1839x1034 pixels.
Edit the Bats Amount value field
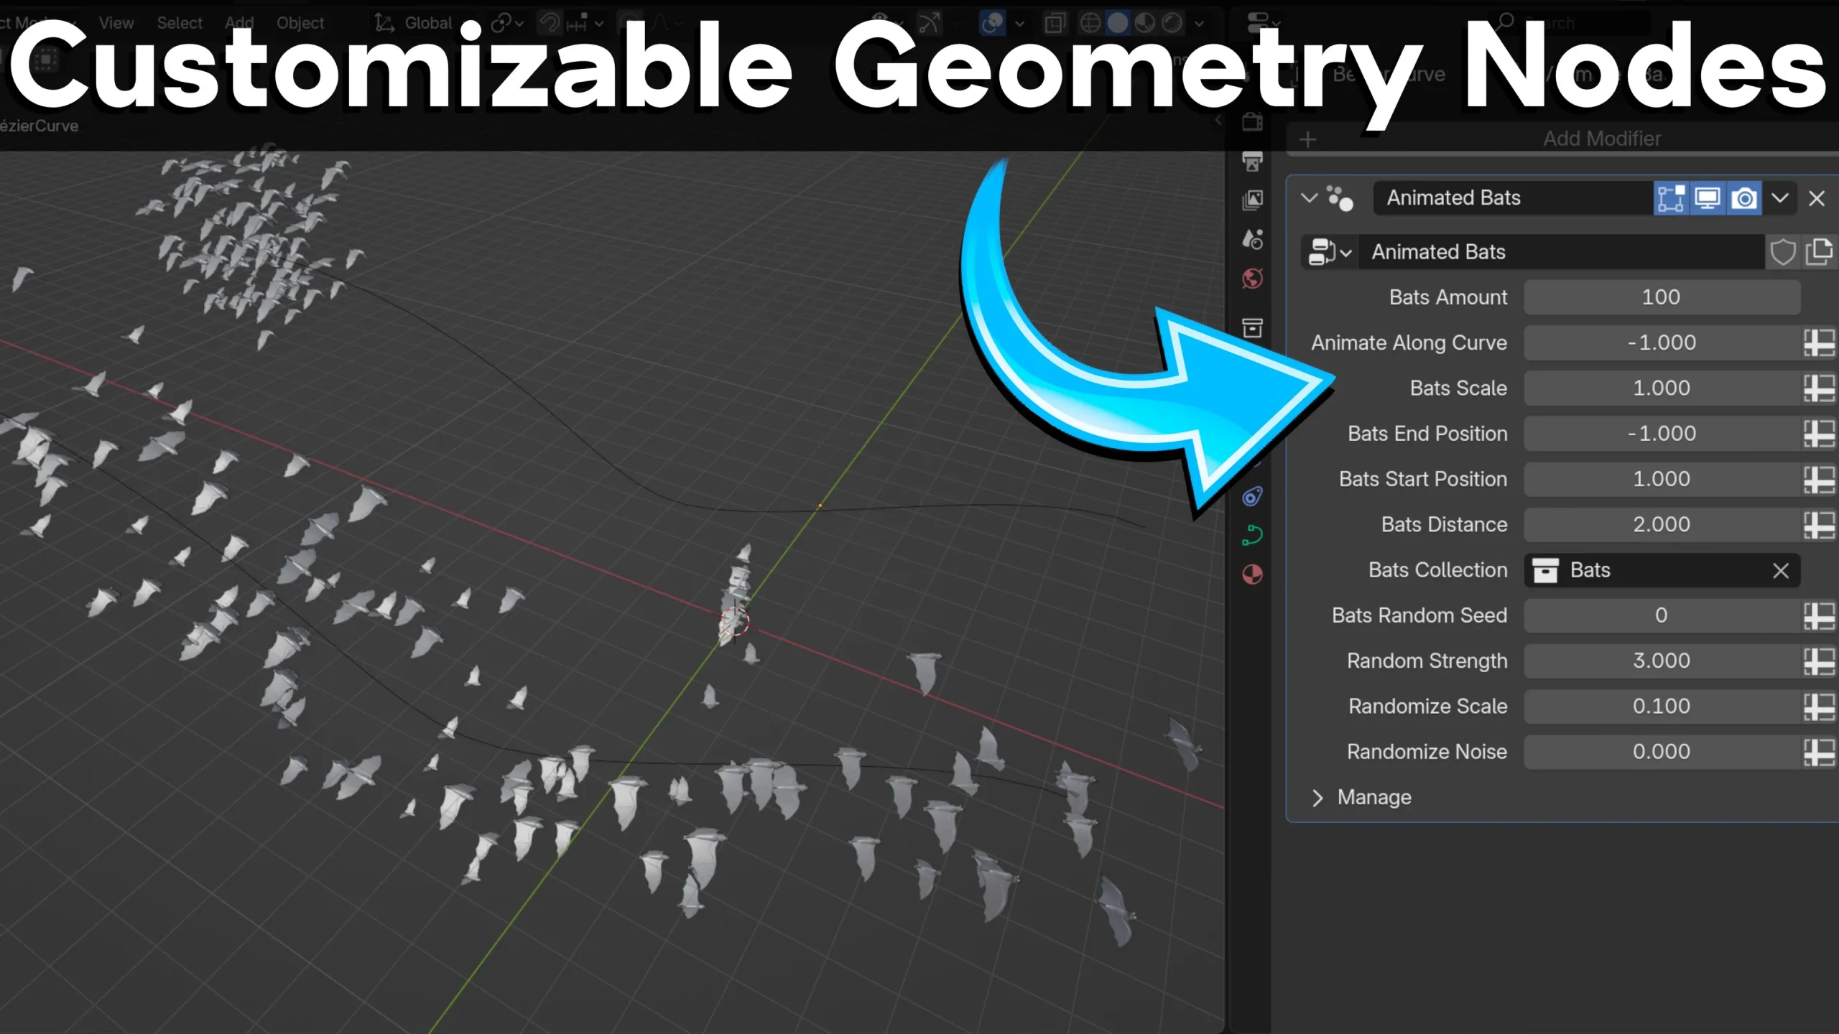pos(1662,297)
